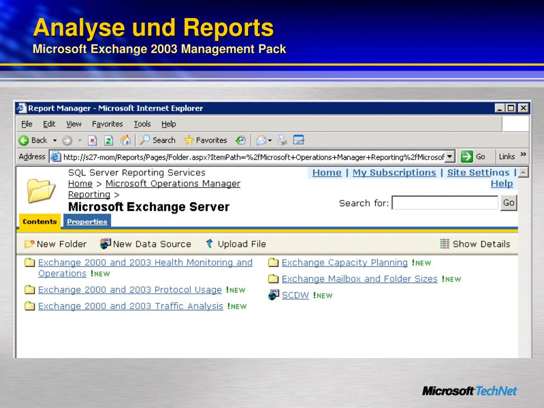
Task: Open the address bar dropdown arrow
Action: point(449,157)
